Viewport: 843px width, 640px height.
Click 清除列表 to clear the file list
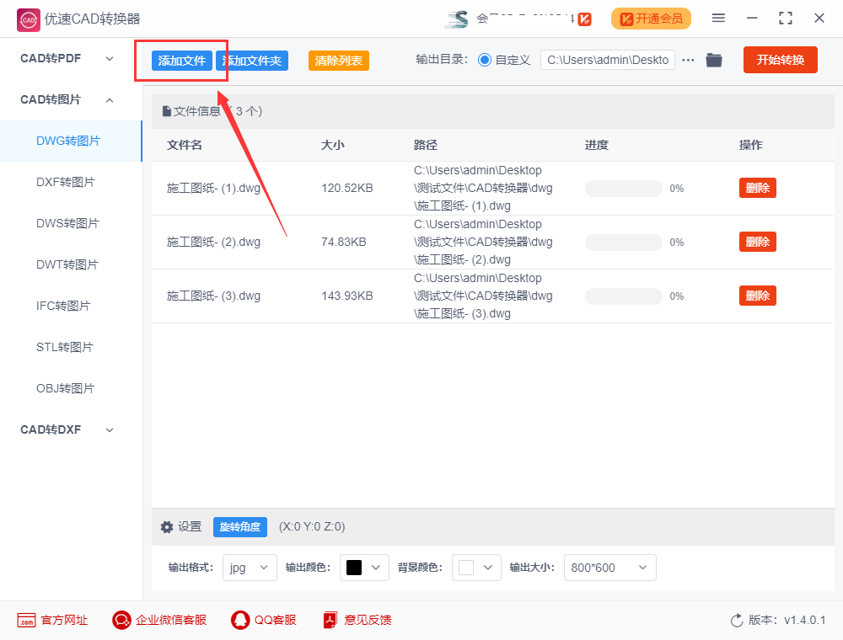pyautogui.click(x=338, y=60)
